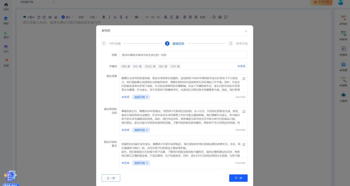This screenshot has height=186, width=350.
Task: Remove the 2024 keyword tag
Action: click(x=178, y=66)
